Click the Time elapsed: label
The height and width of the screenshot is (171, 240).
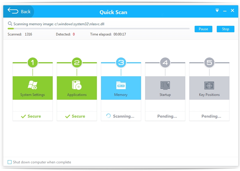[x=101, y=34]
